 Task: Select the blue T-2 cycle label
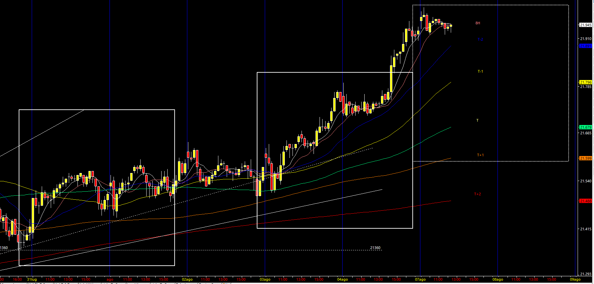(x=480, y=39)
